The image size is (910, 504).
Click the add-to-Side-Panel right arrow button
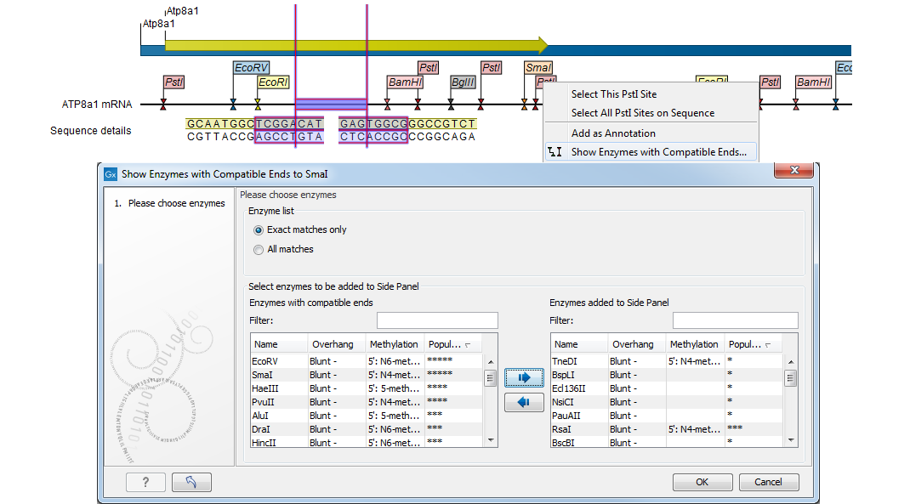click(x=524, y=377)
